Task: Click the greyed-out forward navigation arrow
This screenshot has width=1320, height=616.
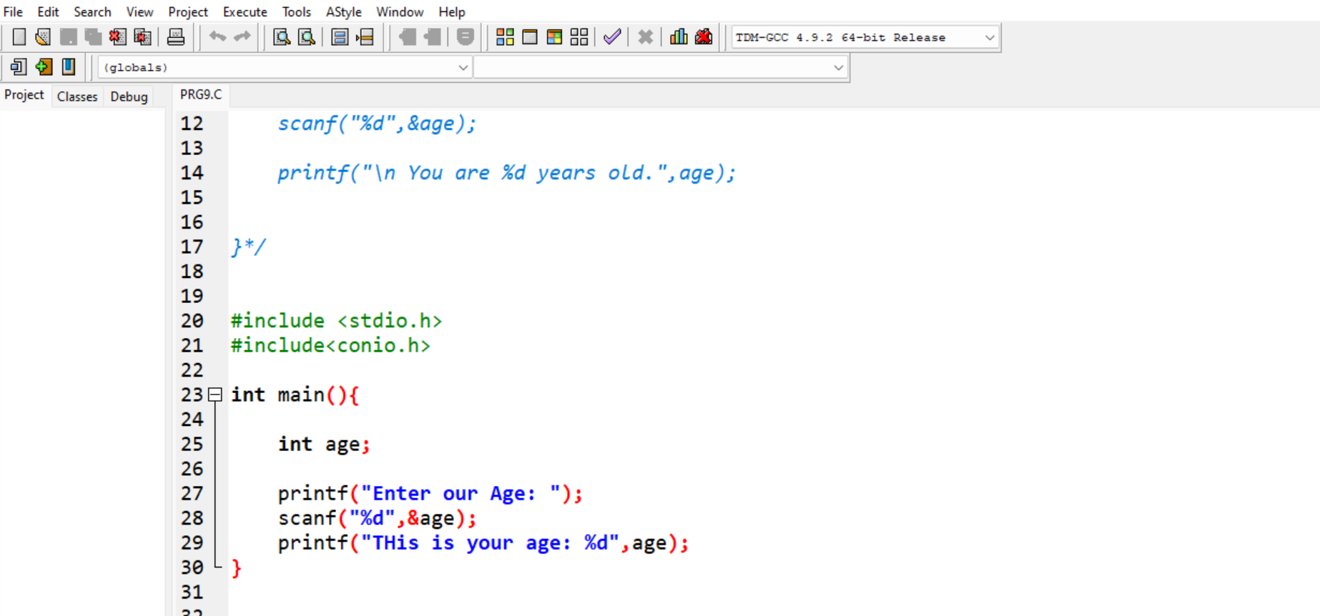Action: click(x=433, y=37)
